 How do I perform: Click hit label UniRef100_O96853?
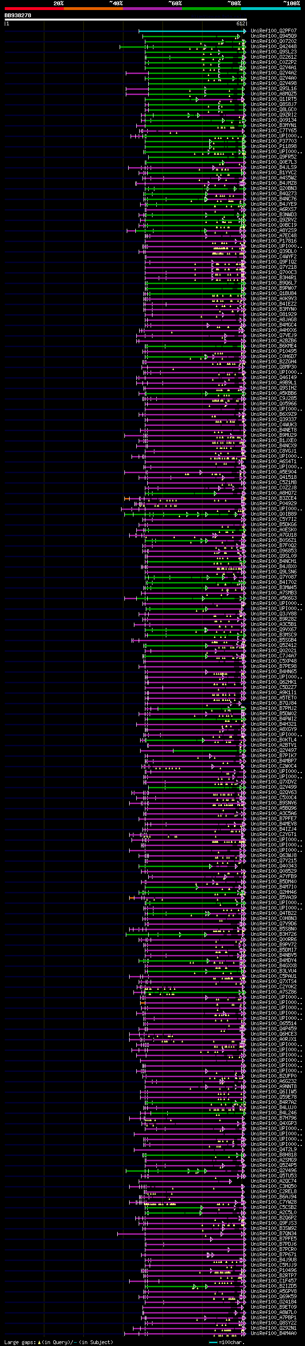tap(273, 550)
